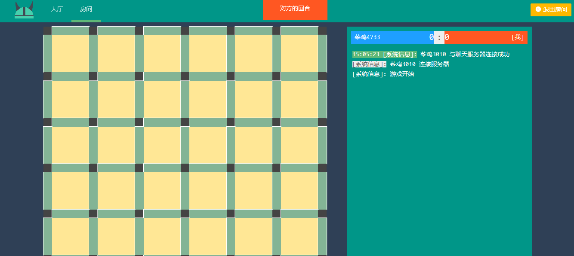Click the top-left corner dot of the board
This screenshot has width=574, height=256.
point(47,30)
